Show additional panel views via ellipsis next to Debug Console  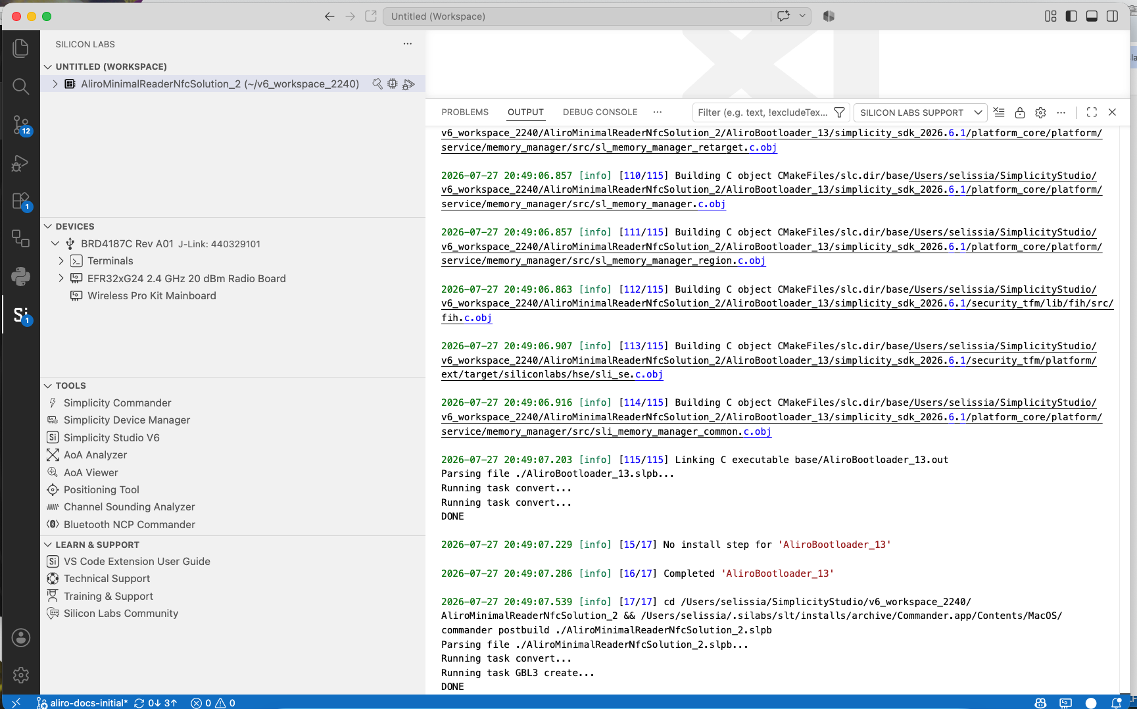click(x=657, y=112)
